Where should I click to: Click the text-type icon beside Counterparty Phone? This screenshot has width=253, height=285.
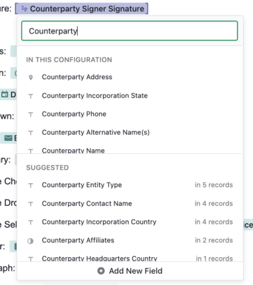click(x=30, y=114)
